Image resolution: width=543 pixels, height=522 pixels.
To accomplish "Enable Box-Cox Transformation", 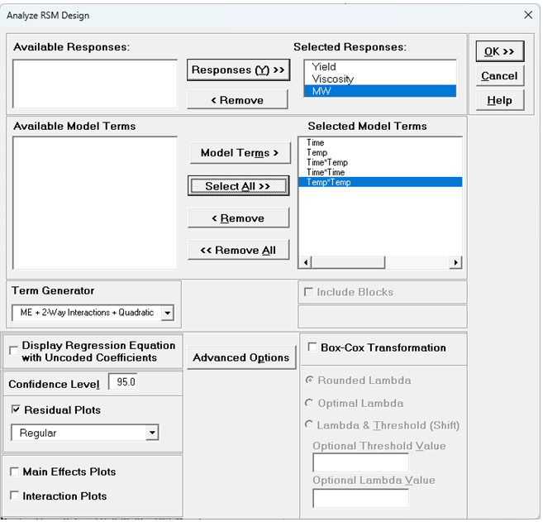I will [312, 347].
